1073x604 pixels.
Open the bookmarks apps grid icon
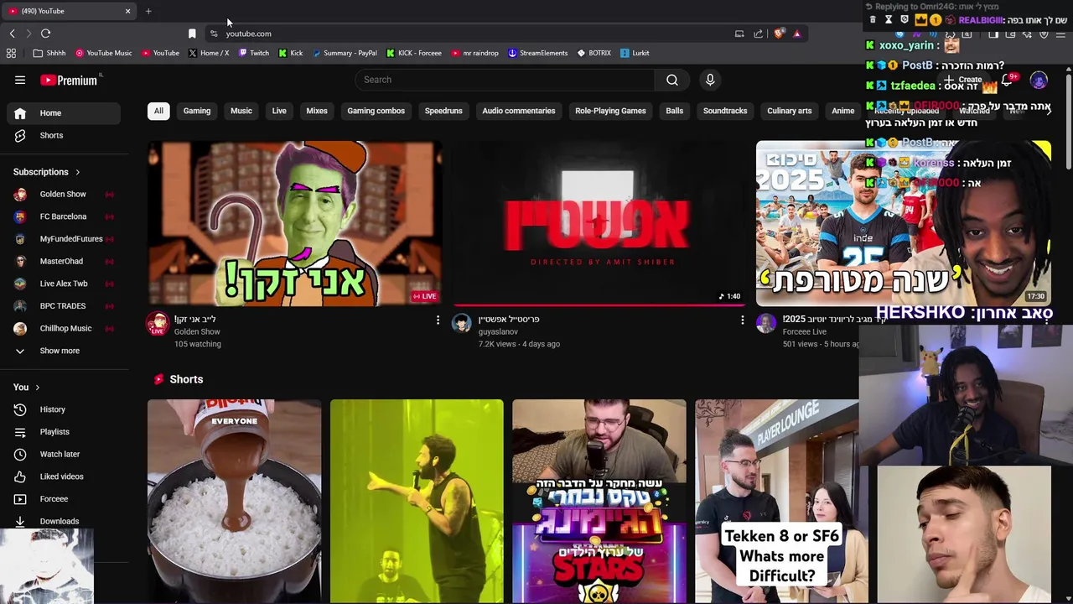pos(11,53)
